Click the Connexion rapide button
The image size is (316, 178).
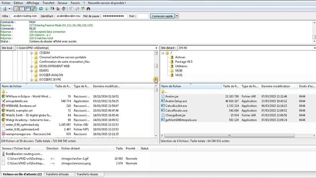[162, 16]
